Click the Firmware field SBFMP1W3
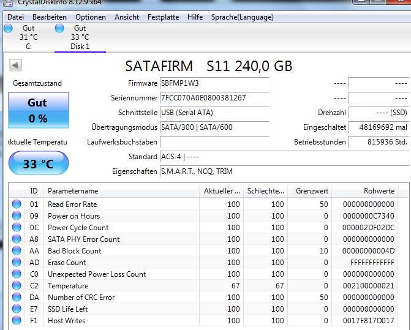This screenshot has height=330, width=411. (214, 83)
